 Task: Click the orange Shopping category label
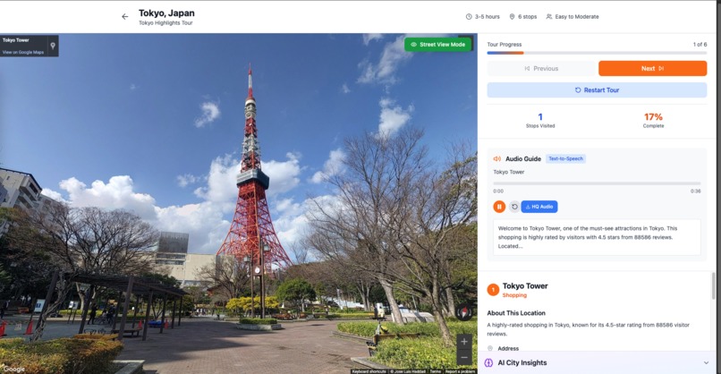click(x=514, y=295)
